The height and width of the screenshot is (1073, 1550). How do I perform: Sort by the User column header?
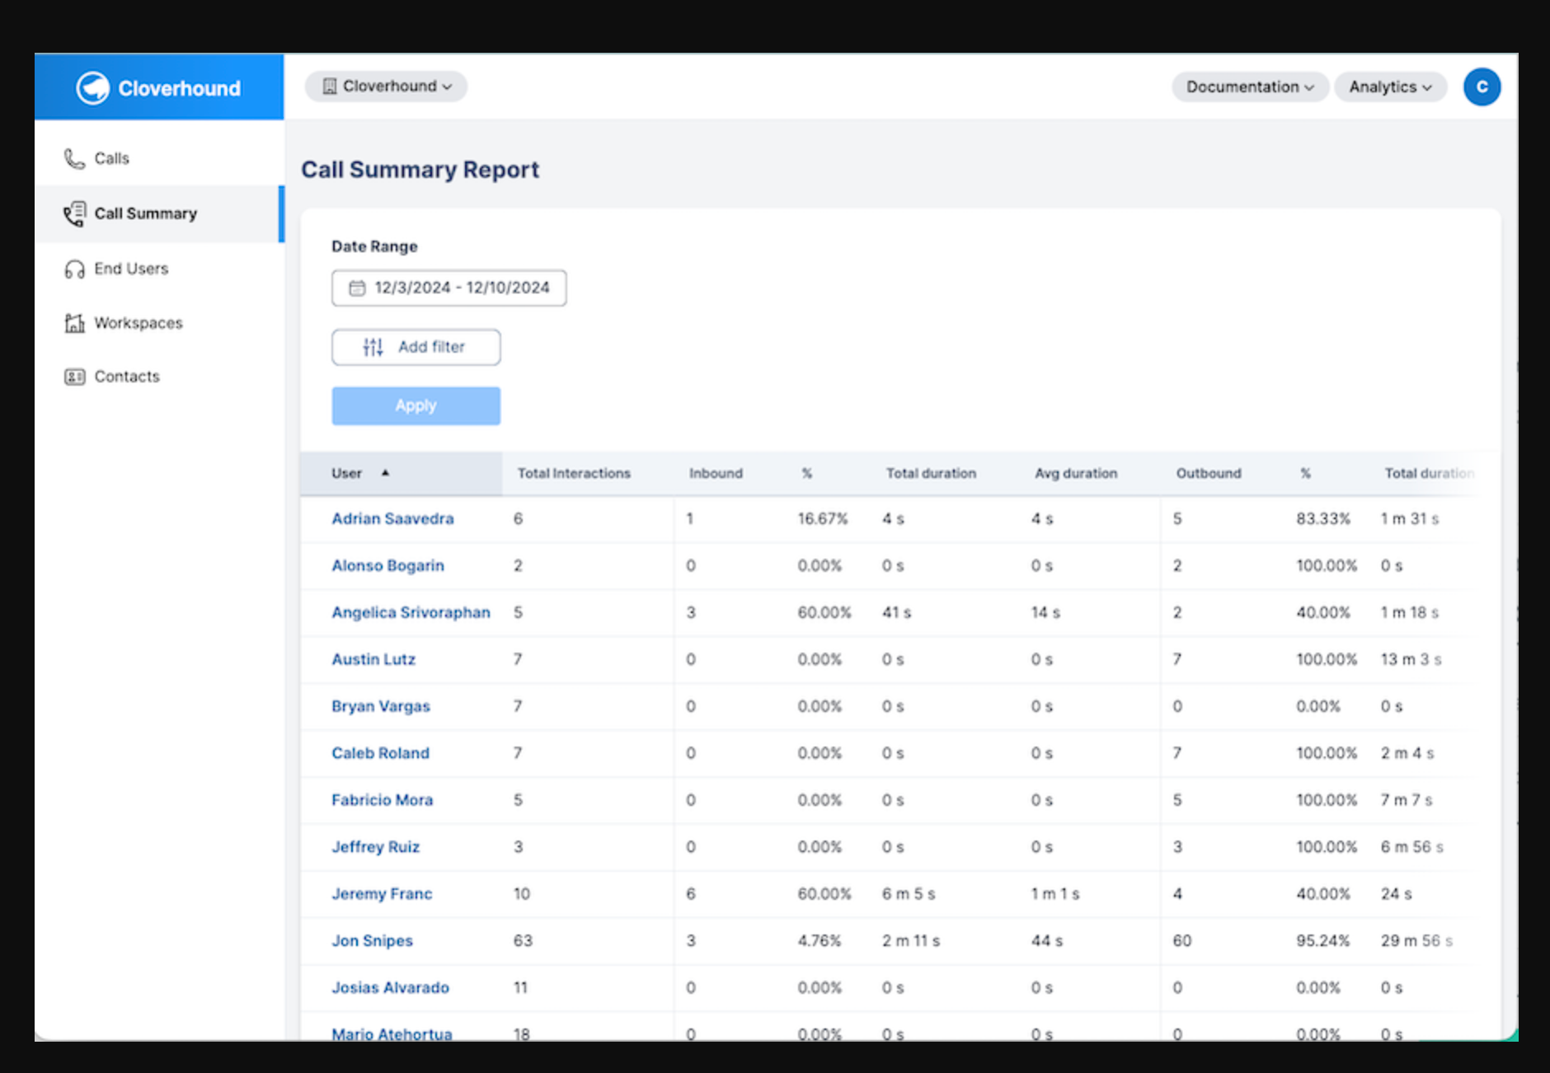(x=401, y=473)
